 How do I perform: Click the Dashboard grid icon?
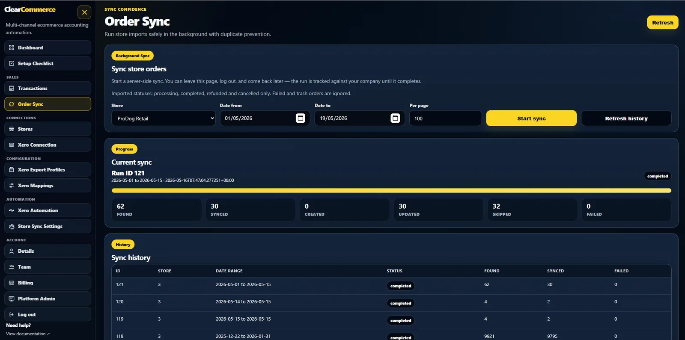12,47
